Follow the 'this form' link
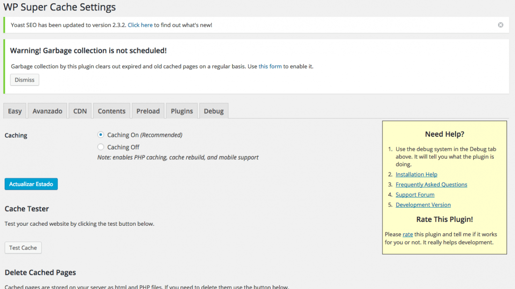This screenshot has height=289, width=515. (270, 67)
